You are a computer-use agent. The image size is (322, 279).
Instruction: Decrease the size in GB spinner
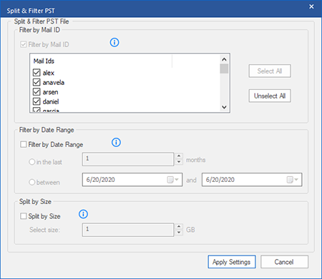179,233
